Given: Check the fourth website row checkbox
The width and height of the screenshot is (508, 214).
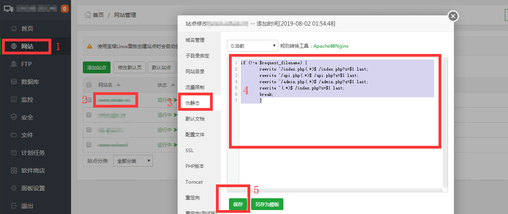Looking at the screenshot, I should click(89, 145).
